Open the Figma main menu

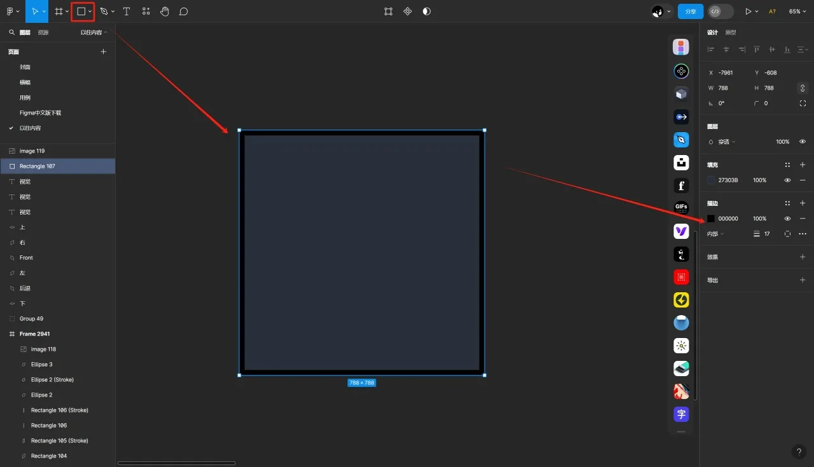tap(10, 11)
